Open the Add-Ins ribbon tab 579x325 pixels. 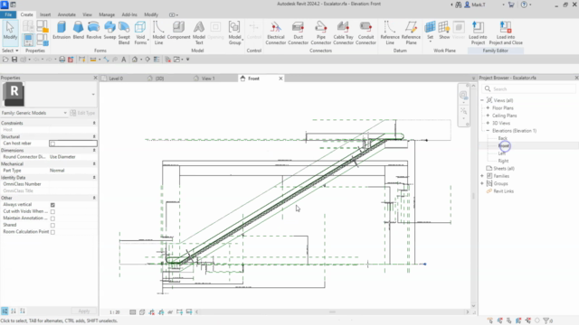pyautogui.click(x=129, y=14)
